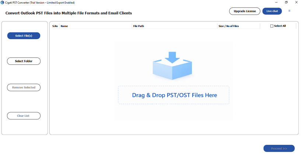Click the Cigati app logo in title bar

coord(2,3)
